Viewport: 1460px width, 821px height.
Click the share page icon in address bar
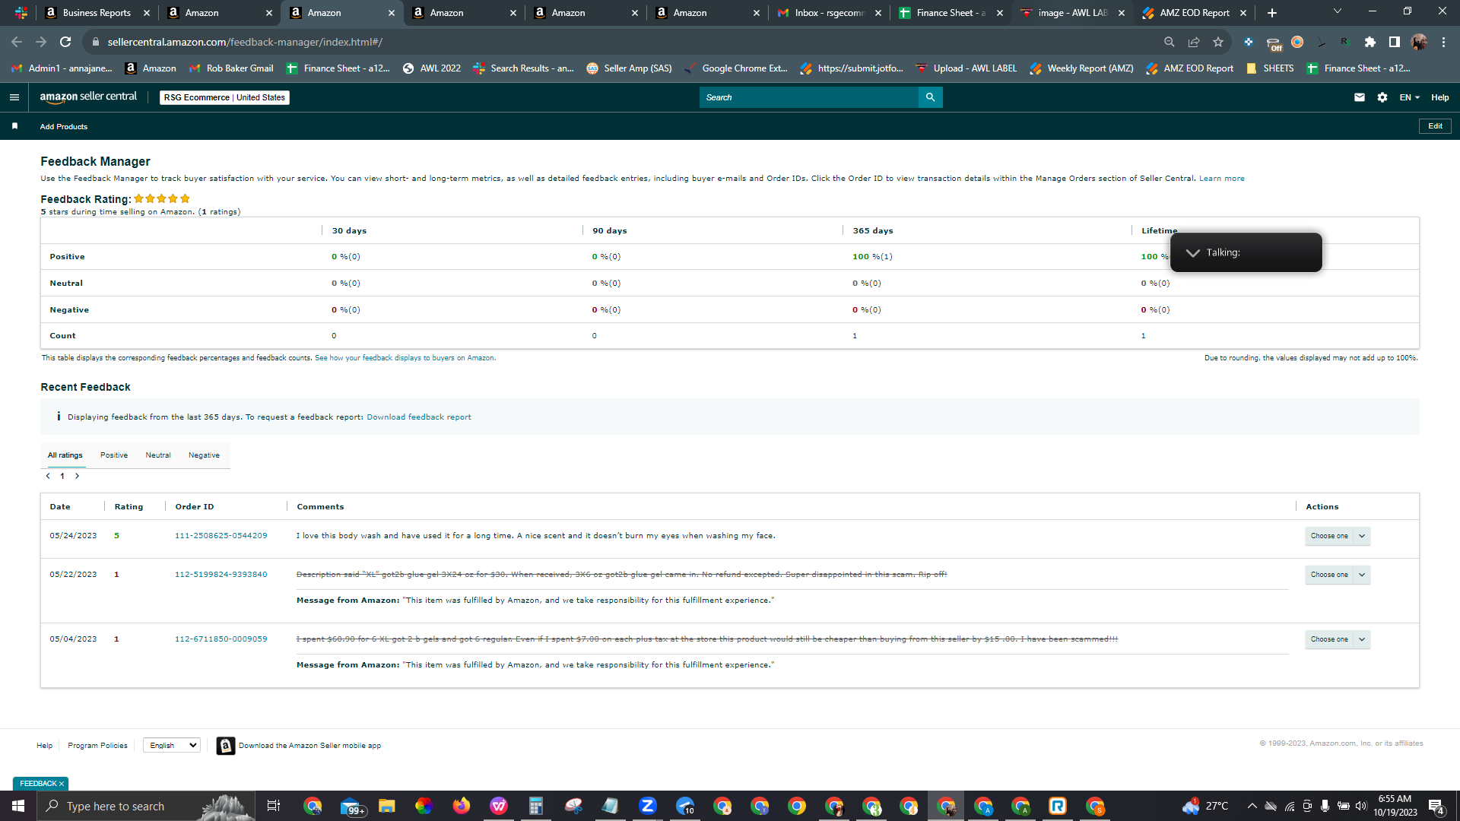click(x=1194, y=42)
